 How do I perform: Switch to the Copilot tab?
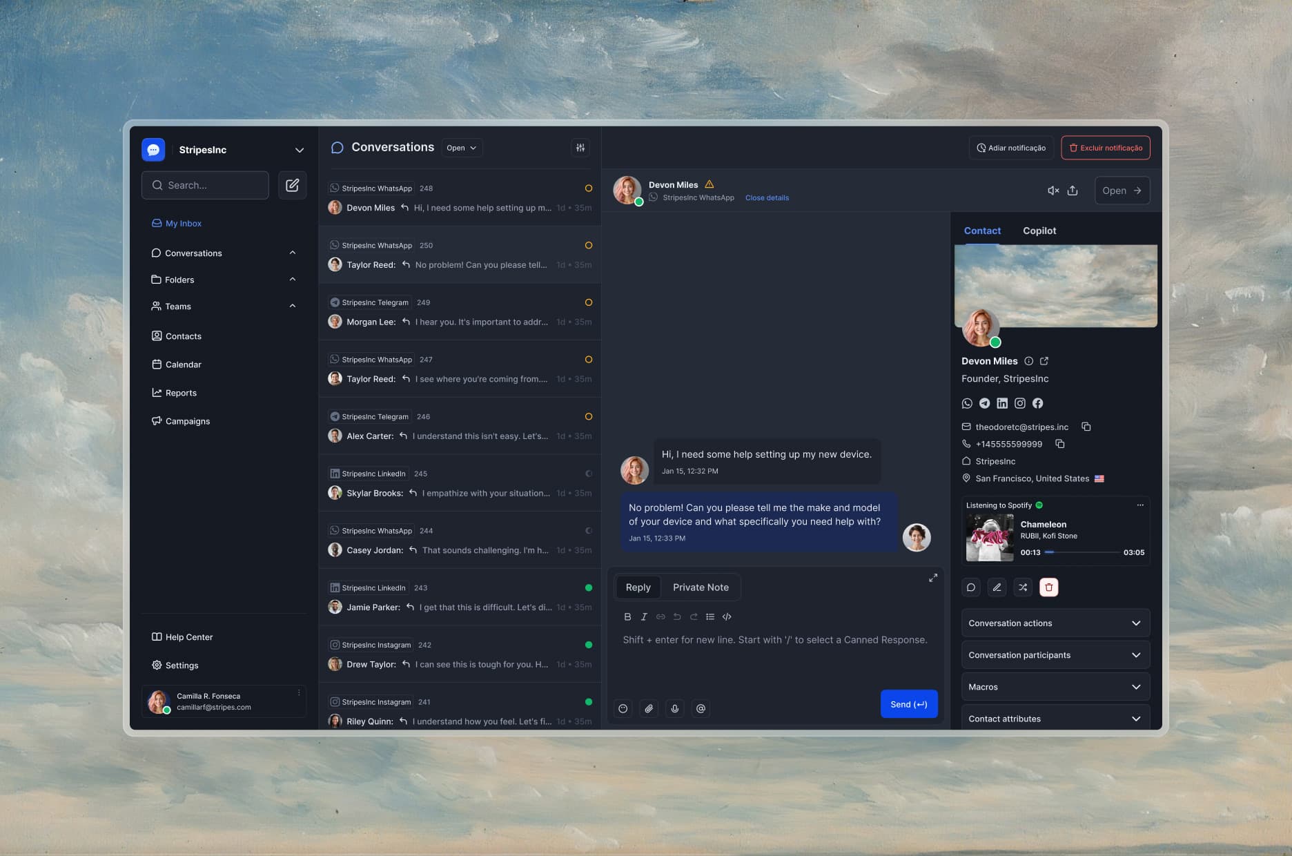coord(1039,231)
